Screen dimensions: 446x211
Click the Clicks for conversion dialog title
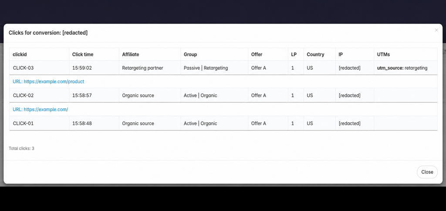[x=48, y=33]
